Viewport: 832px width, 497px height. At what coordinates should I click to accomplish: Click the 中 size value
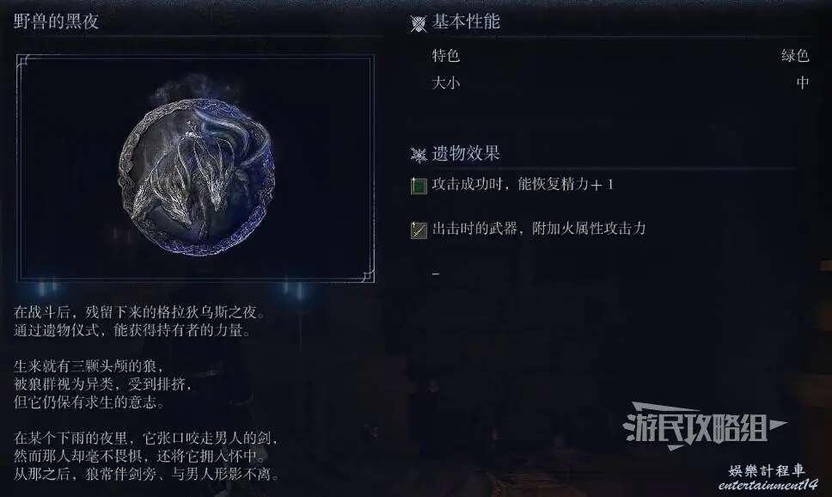pos(802,83)
